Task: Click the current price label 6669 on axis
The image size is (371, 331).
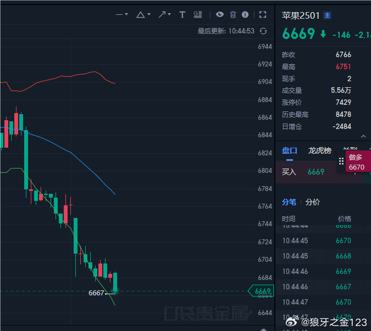Action: point(262,291)
